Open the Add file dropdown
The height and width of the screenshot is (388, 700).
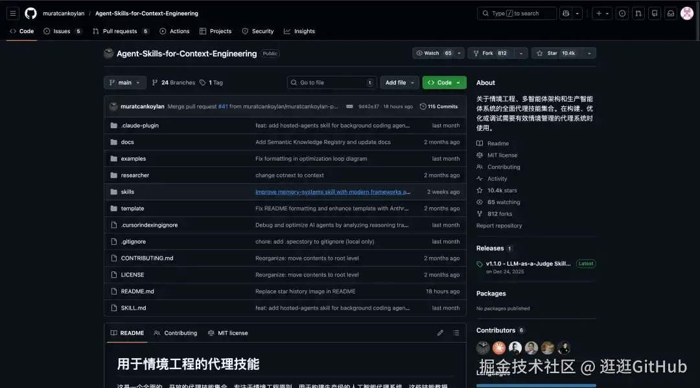click(399, 82)
